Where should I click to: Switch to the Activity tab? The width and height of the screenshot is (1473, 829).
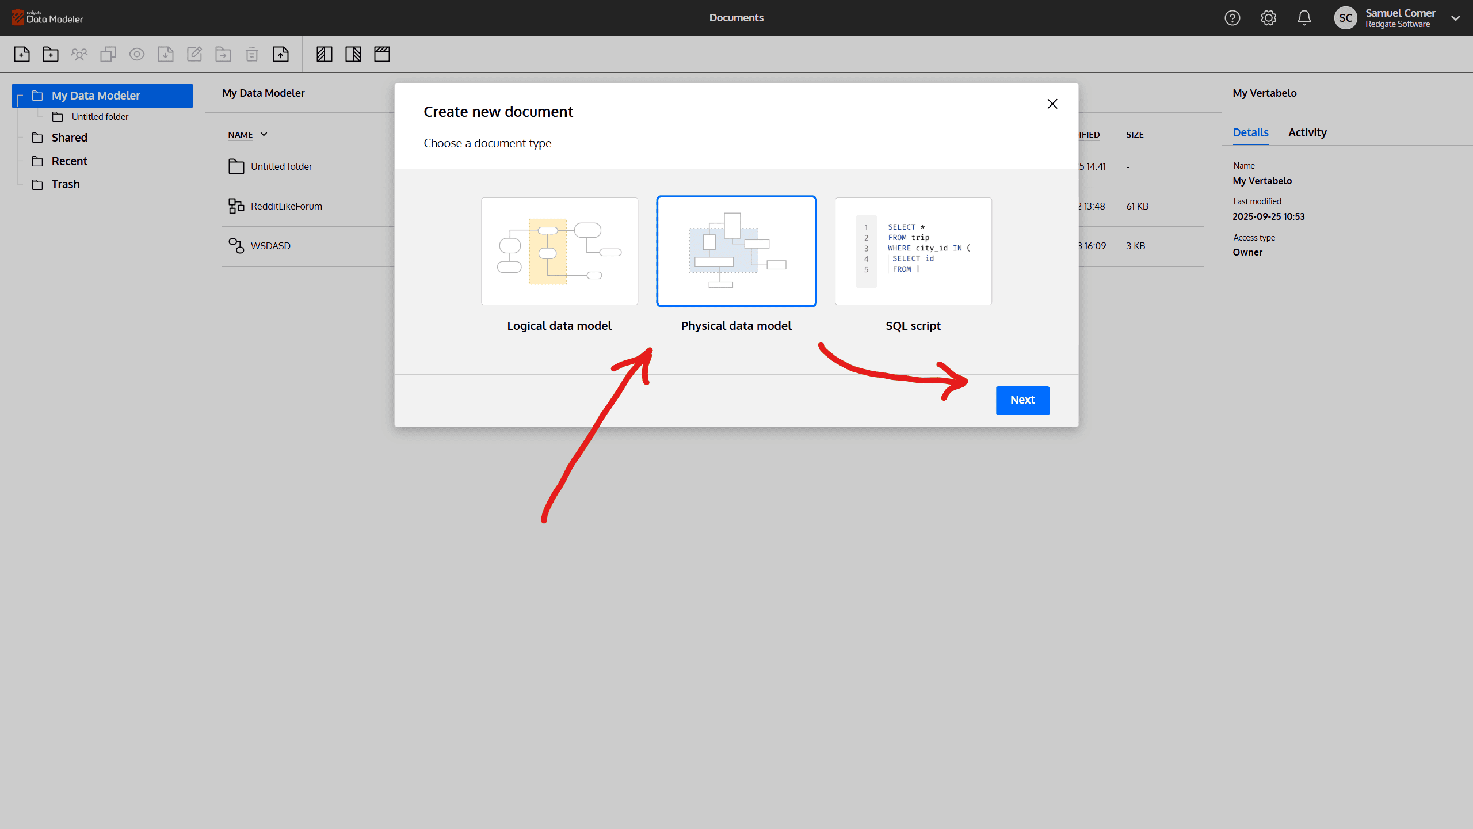point(1307,132)
